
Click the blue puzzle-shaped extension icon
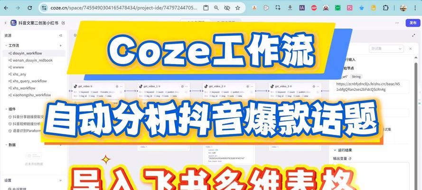361,8
